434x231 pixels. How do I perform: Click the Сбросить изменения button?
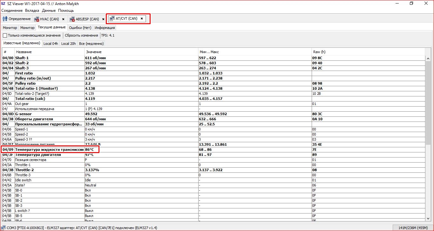(81, 35)
